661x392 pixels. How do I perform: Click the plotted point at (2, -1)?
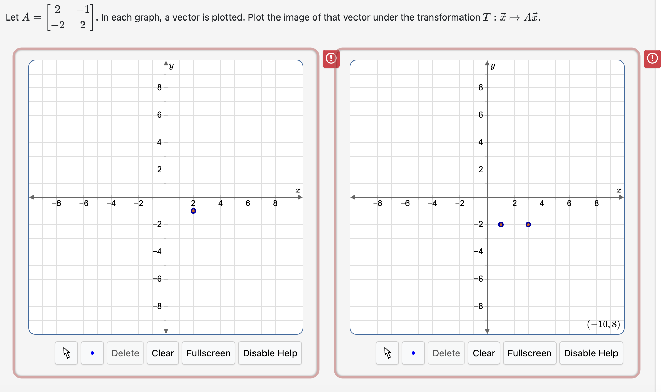[x=193, y=211]
